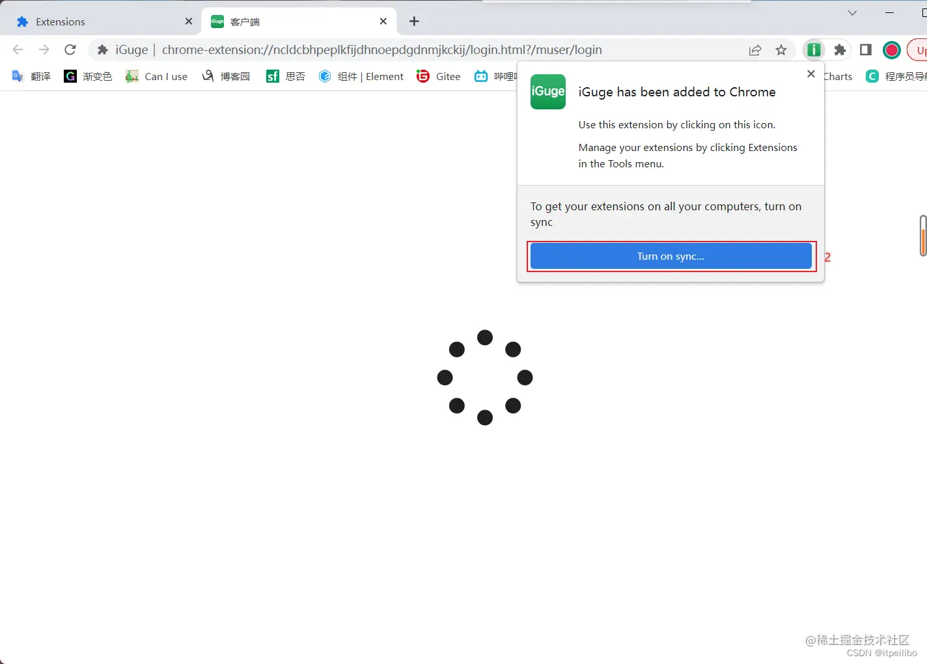Reload the current page

[70, 49]
